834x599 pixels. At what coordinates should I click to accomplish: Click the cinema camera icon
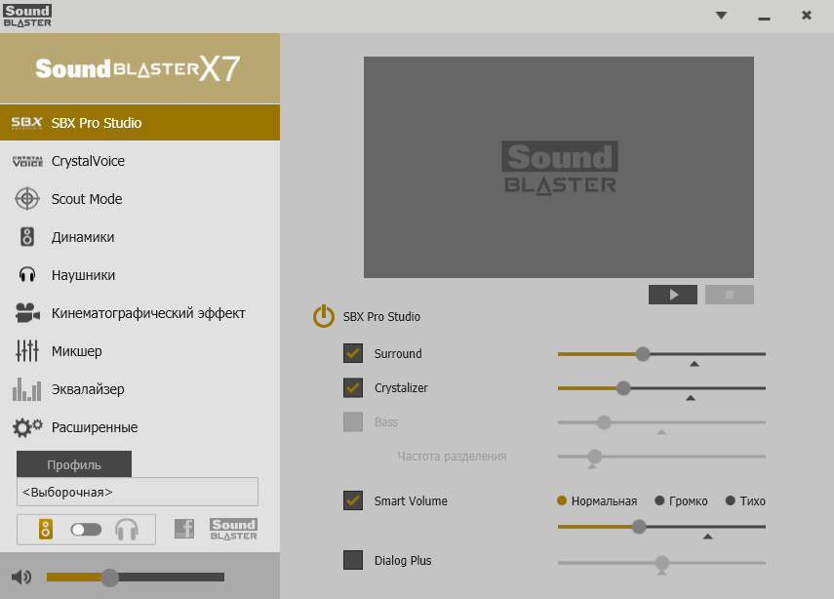click(x=27, y=313)
